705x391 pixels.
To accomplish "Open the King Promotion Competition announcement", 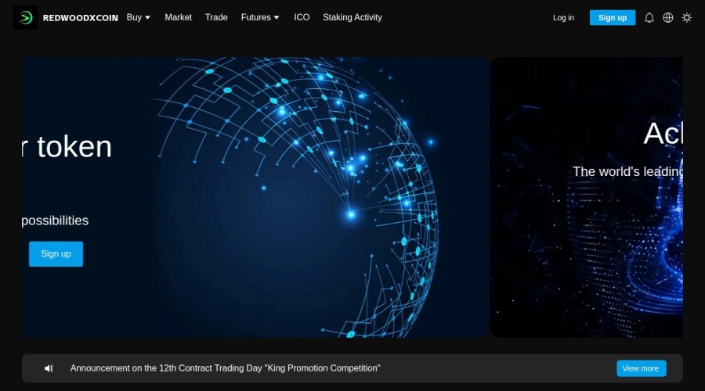I will [x=225, y=368].
